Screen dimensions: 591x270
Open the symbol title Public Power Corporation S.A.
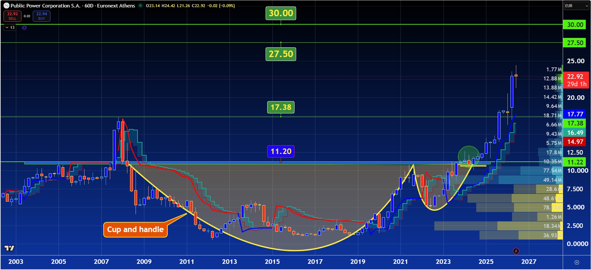[x=46, y=6]
